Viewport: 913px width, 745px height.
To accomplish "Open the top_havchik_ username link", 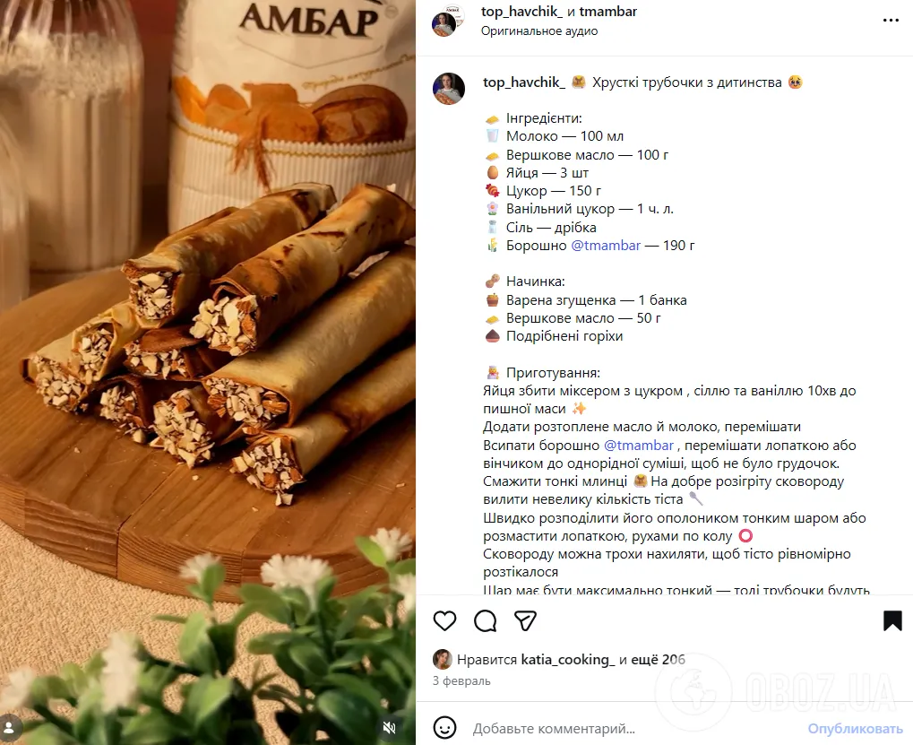I will (x=524, y=13).
